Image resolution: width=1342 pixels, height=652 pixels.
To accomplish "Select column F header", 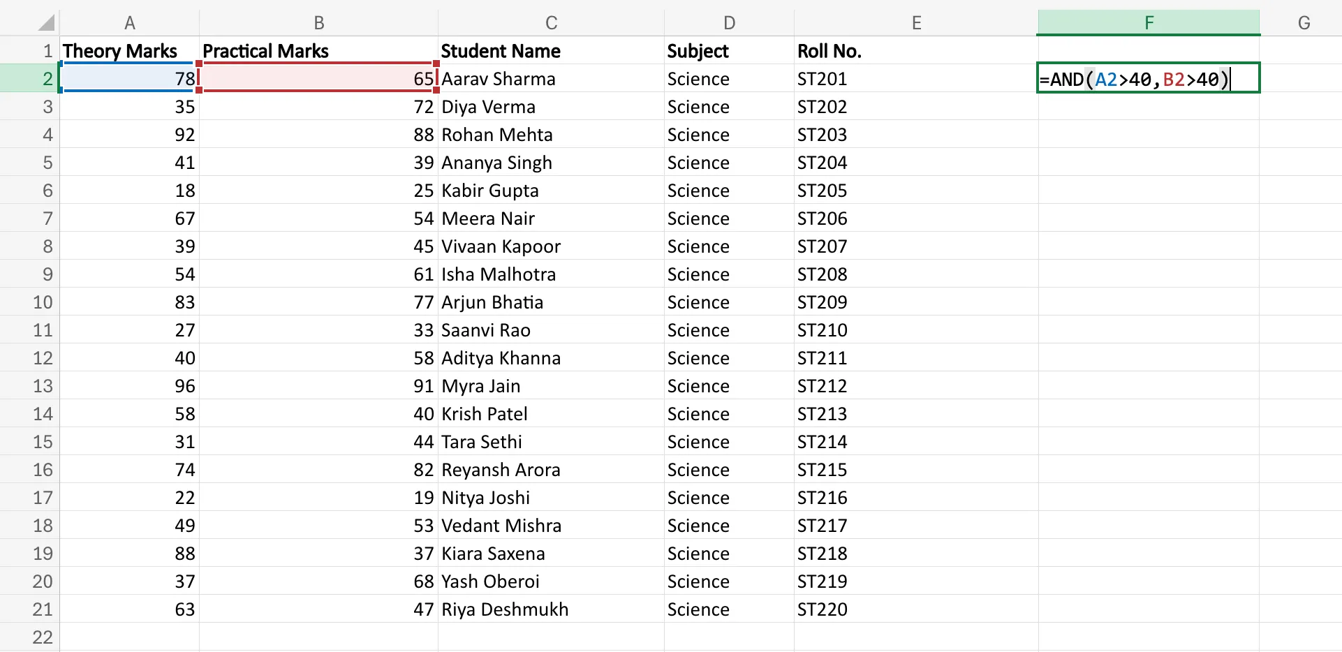I will [1147, 22].
